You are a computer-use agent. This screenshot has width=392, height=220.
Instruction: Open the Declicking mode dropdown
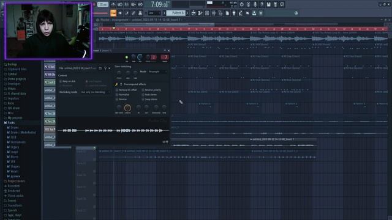pos(95,92)
